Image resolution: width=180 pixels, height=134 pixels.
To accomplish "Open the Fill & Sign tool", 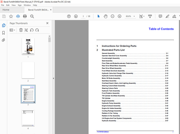I will coord(174,16).
